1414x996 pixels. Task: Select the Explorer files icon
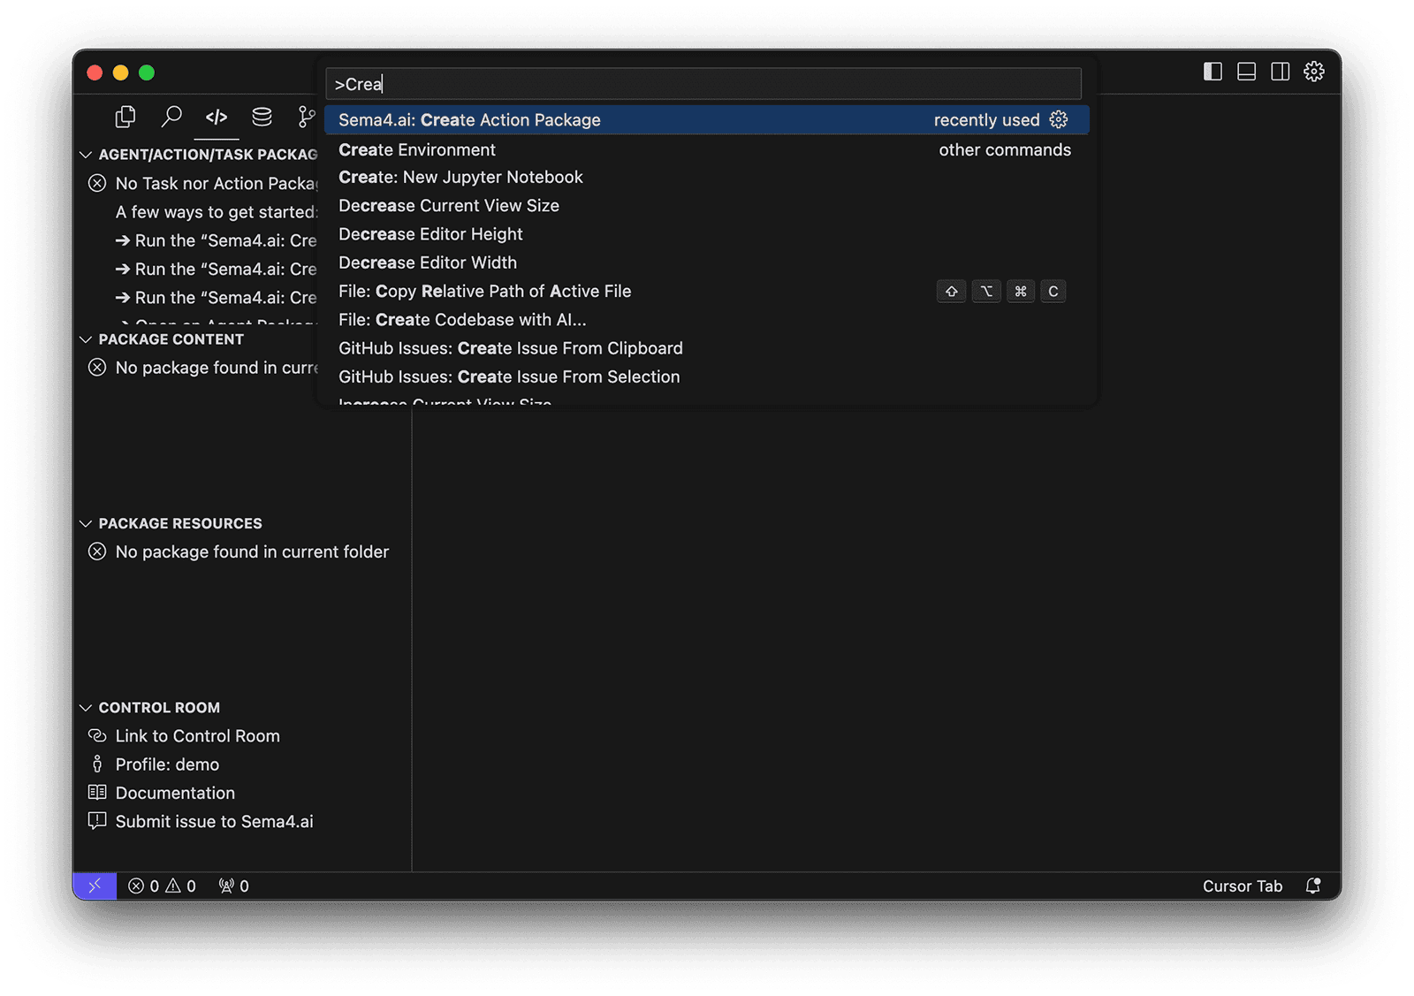coord(125,116)
